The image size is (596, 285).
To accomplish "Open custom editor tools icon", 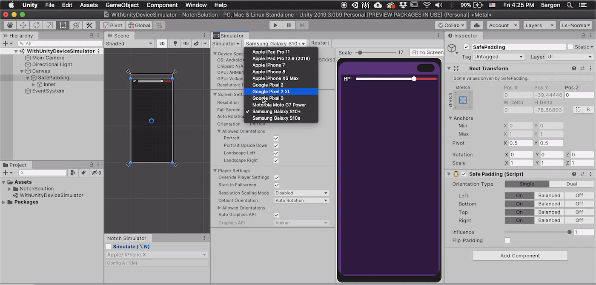I will point(89,25).
